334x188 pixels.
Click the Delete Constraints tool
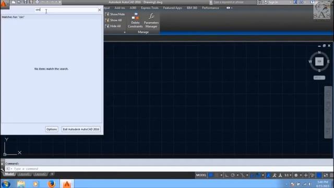pyautogui.click(x=135, y=20)
